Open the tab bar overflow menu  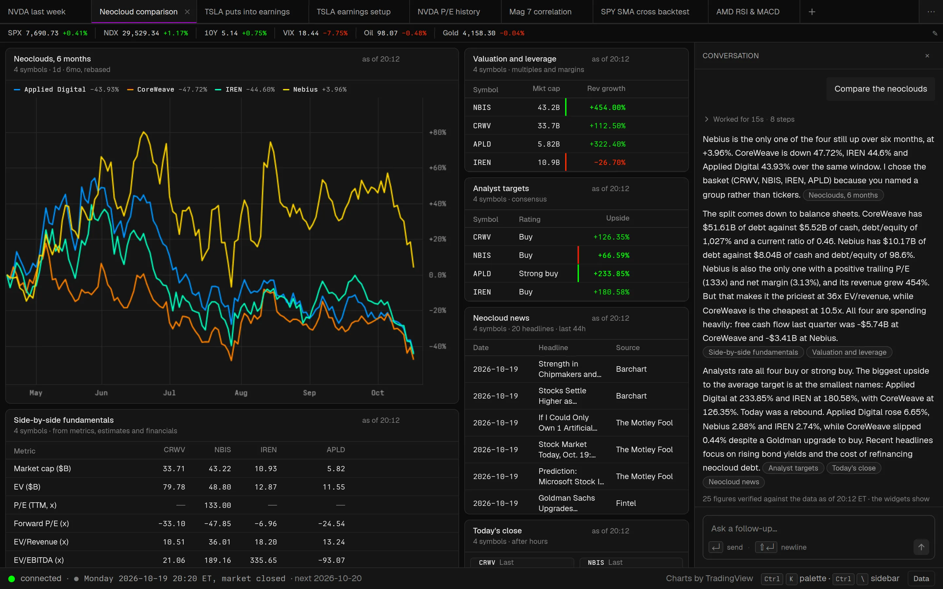[x=931, y=12]
